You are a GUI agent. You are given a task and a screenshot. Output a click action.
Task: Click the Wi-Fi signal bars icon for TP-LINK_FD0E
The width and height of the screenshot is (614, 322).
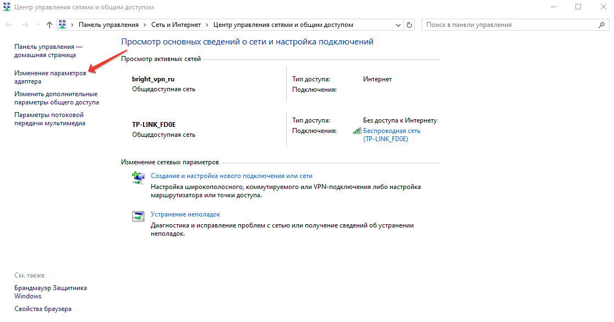point(357,131)
